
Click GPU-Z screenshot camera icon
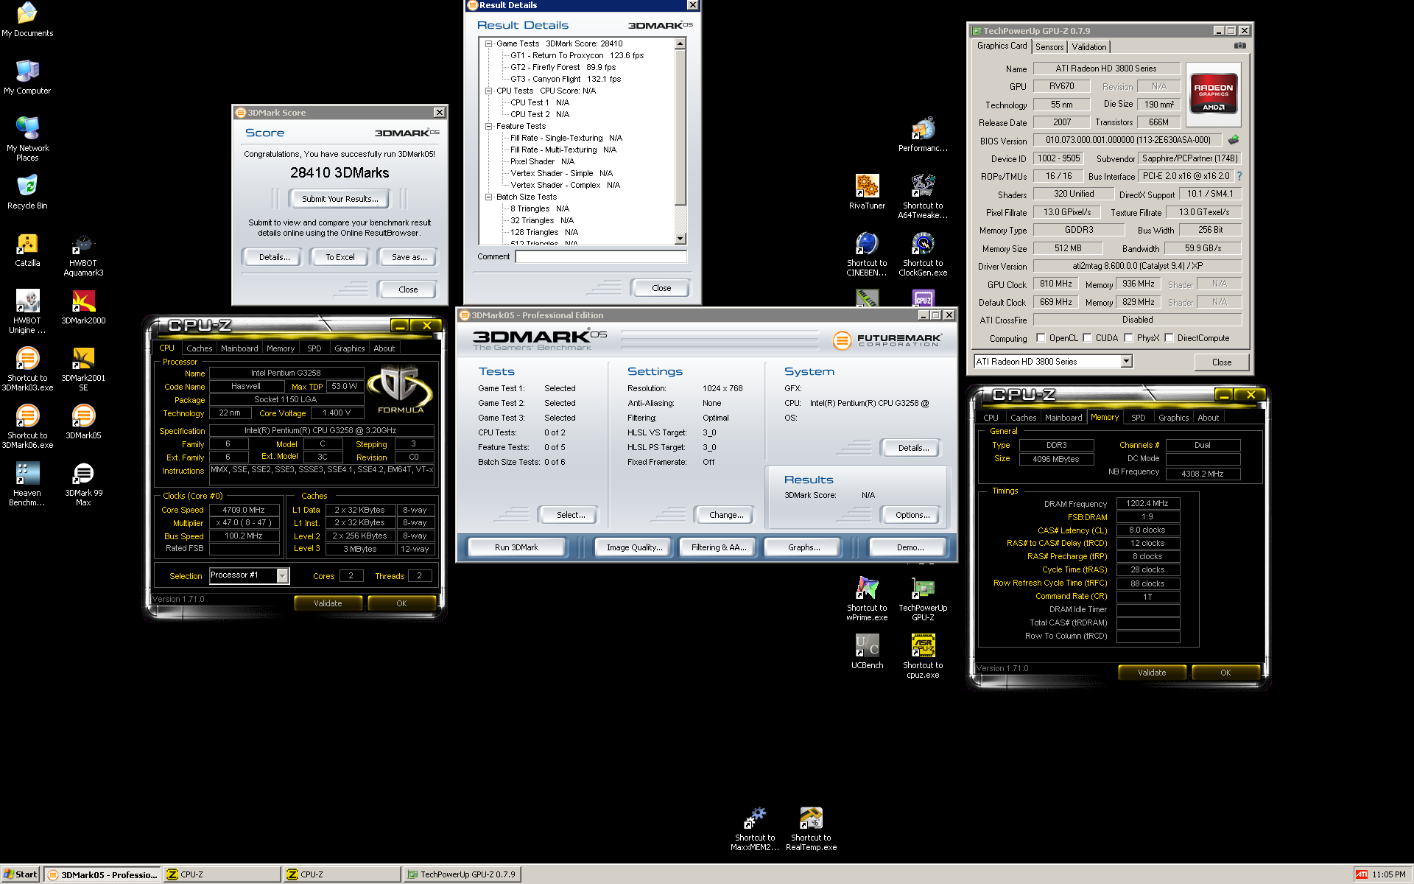click(1240, 46)
